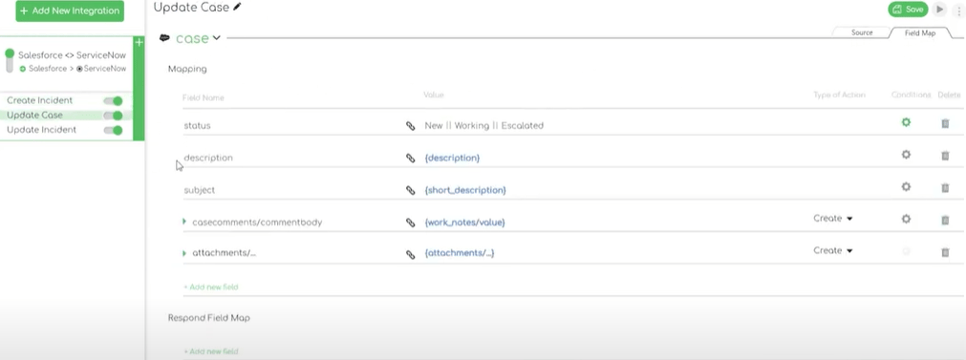Select Update Case in the sidebar
Viewport: 966px width, 360px height.
click(x=34, y=116)
